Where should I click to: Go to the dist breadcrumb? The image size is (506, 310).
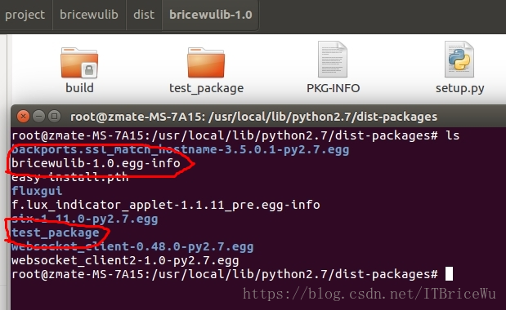(x=144, y=15)
